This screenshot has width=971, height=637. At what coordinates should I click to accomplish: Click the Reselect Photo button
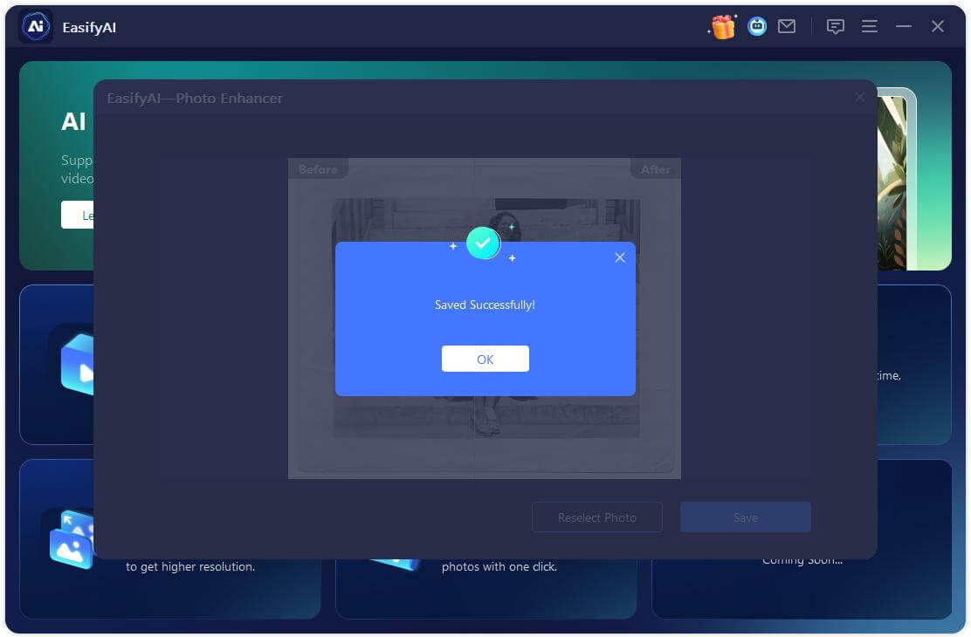coord(597,517)
